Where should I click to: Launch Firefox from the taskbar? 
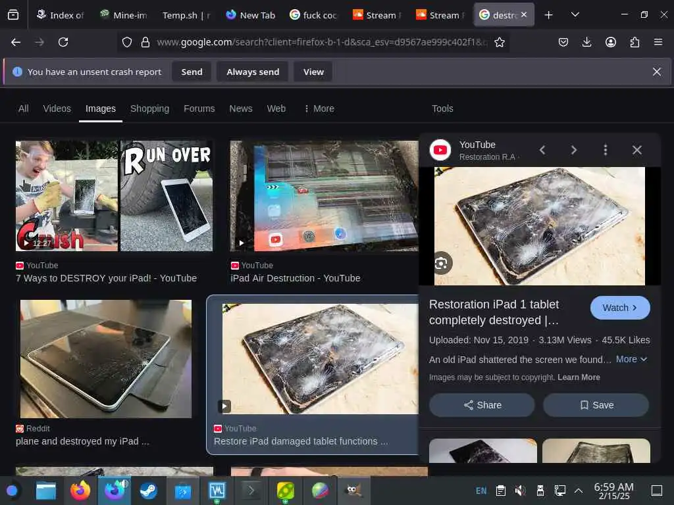click(80, 491)
